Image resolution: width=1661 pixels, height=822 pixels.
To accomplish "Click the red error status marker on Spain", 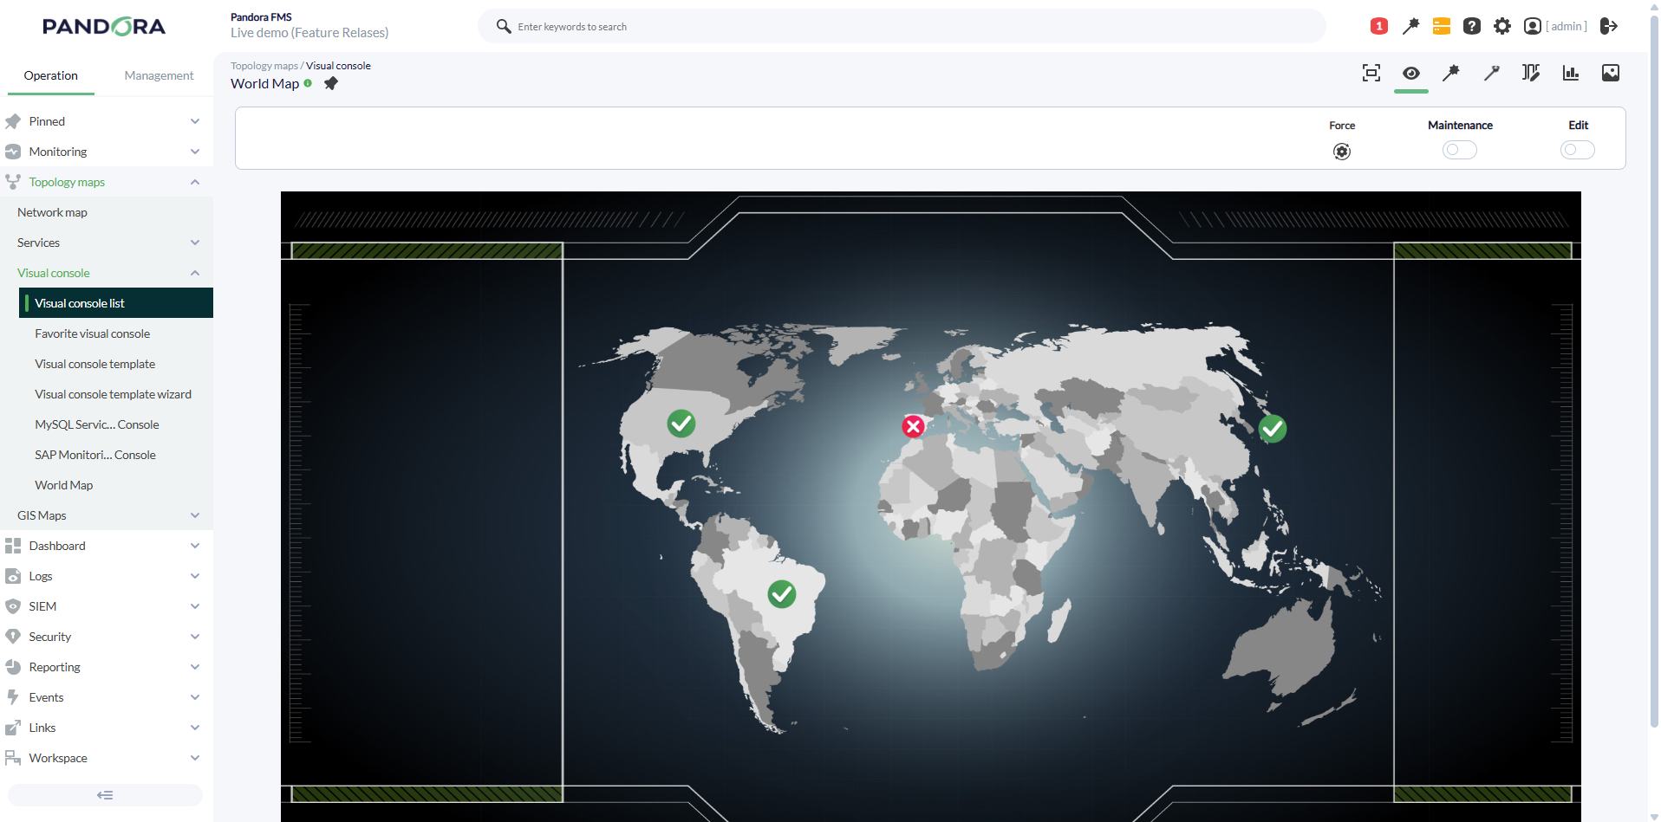I will point(913,426).
